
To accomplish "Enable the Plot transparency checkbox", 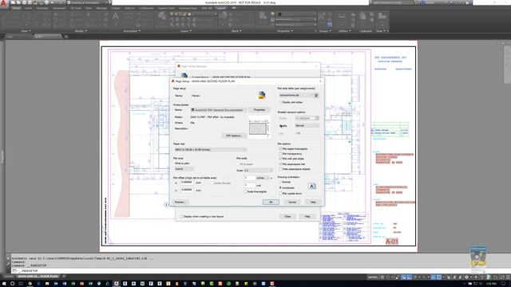I will point(280,154).
